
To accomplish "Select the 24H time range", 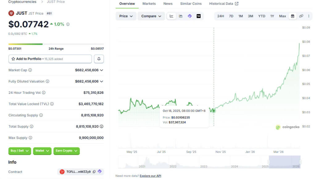I will pos(221,16).
